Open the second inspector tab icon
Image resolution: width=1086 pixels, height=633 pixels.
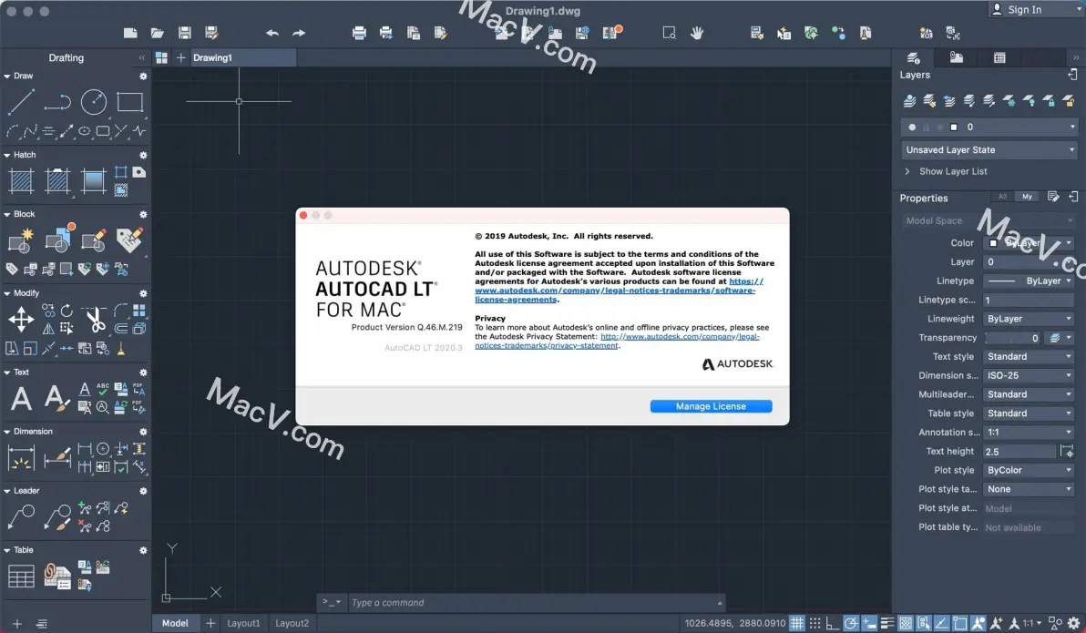tap(956, 57)
